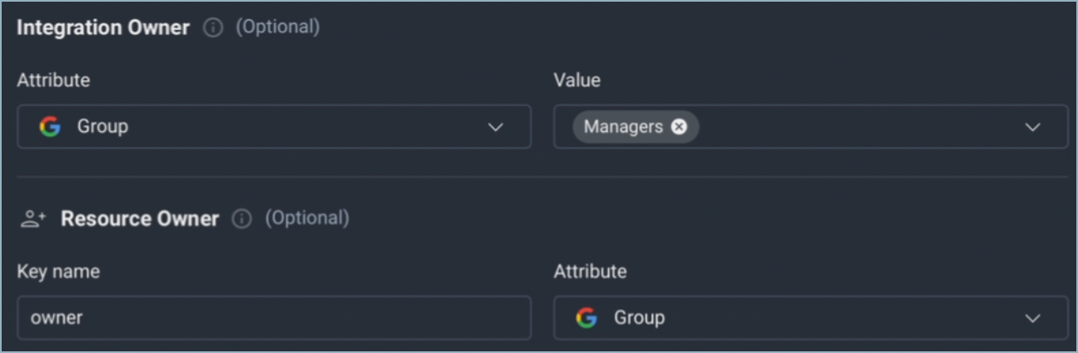Click 'Group' text in Integration Owner Attribute

pyautogui.click(x=103, y=127)
